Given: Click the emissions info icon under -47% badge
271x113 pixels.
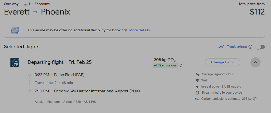Looking at the screenshot, I should 181,65.
